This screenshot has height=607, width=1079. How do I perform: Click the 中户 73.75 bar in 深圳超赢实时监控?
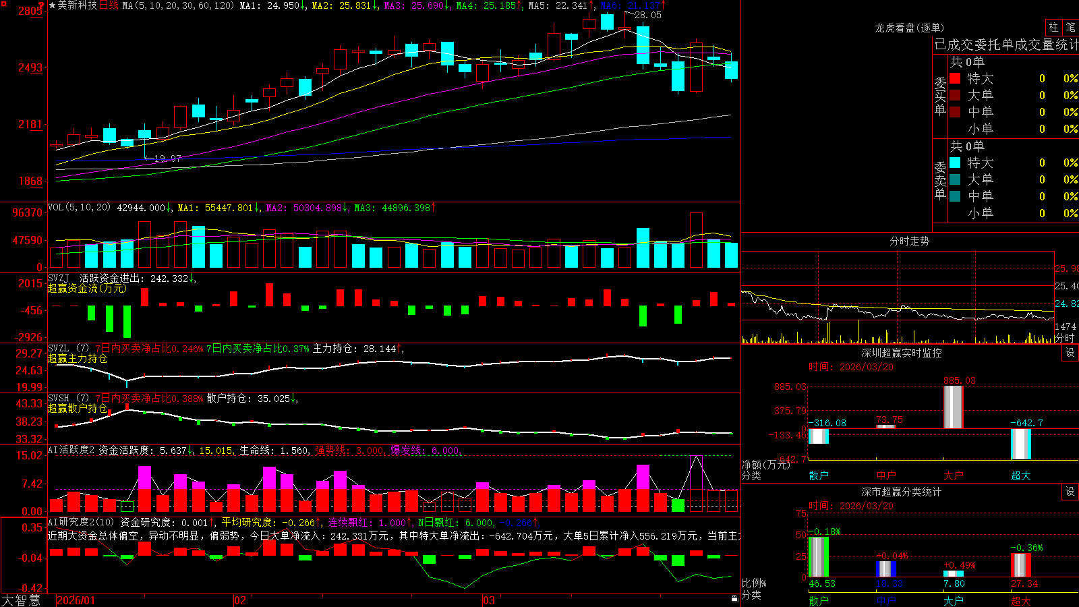(886, 426)
